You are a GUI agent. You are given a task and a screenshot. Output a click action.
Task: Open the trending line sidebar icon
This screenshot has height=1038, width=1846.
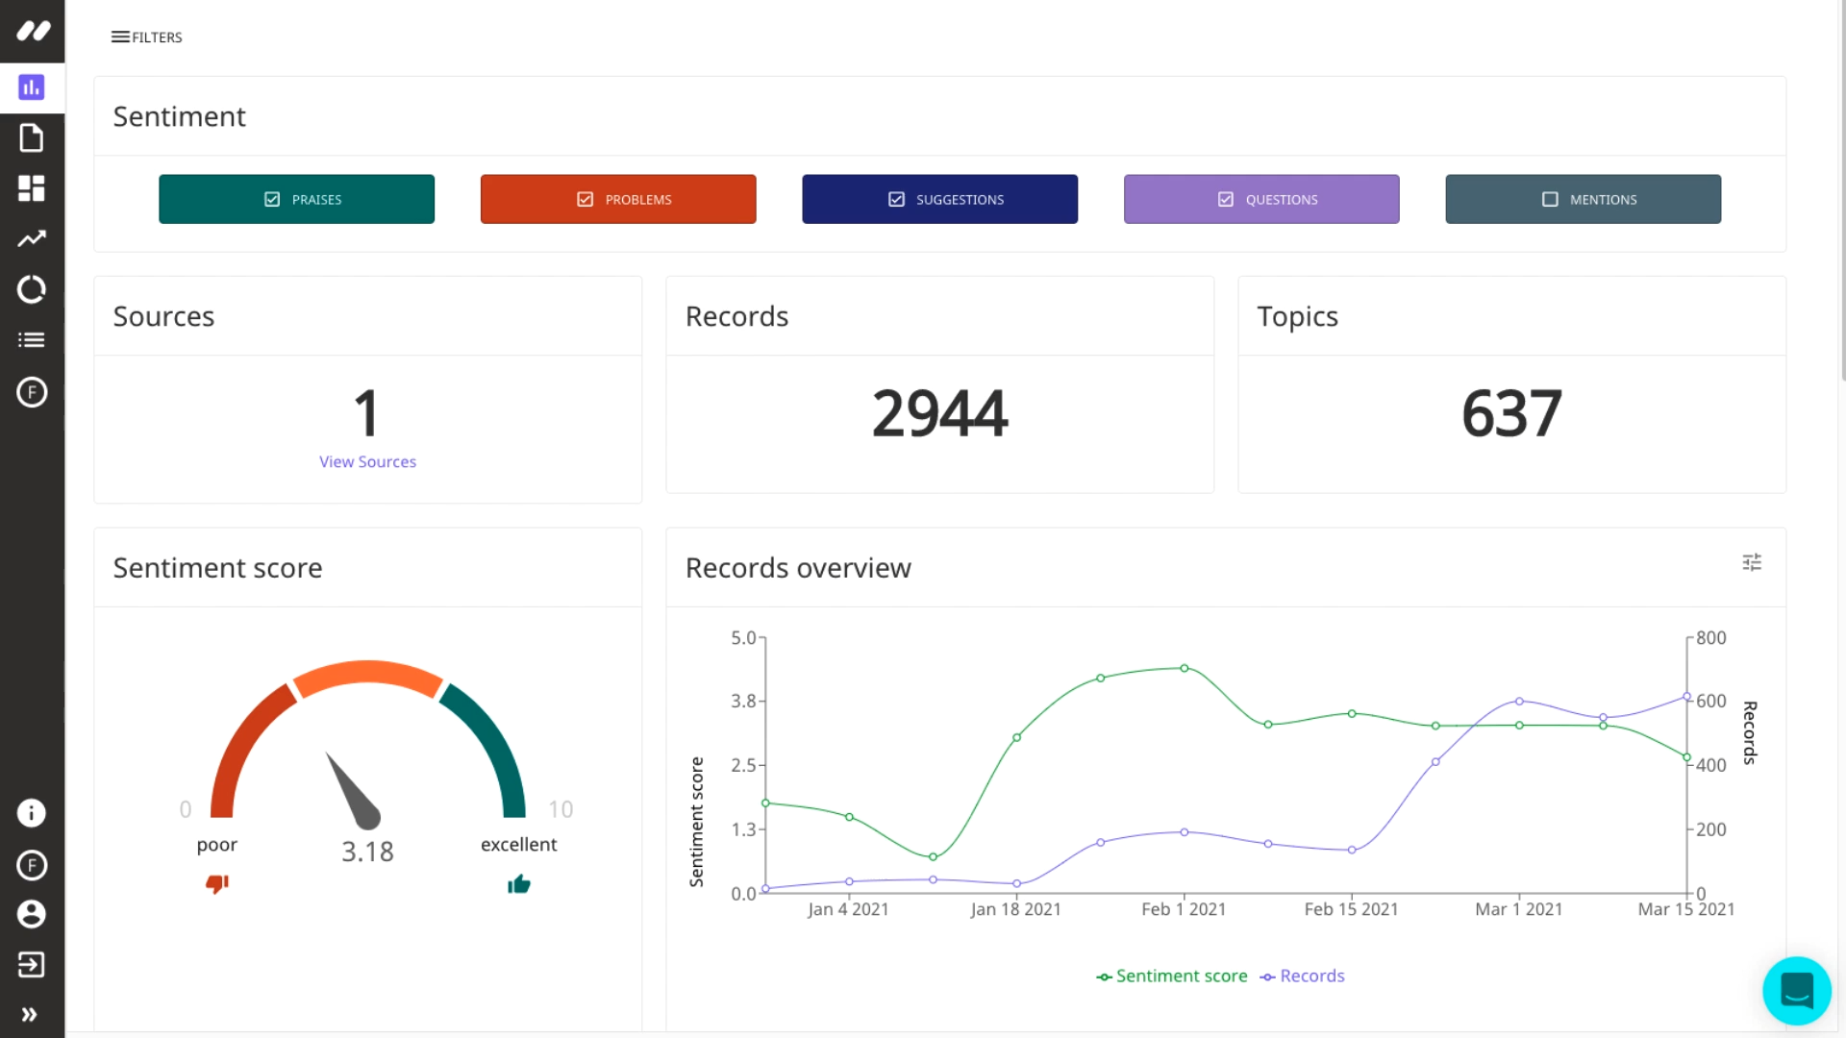(x=32, y=238)
